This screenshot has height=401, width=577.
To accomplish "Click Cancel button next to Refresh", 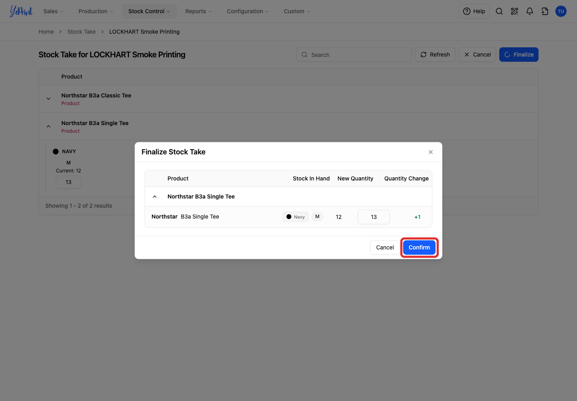I will (x=477, y=55).
